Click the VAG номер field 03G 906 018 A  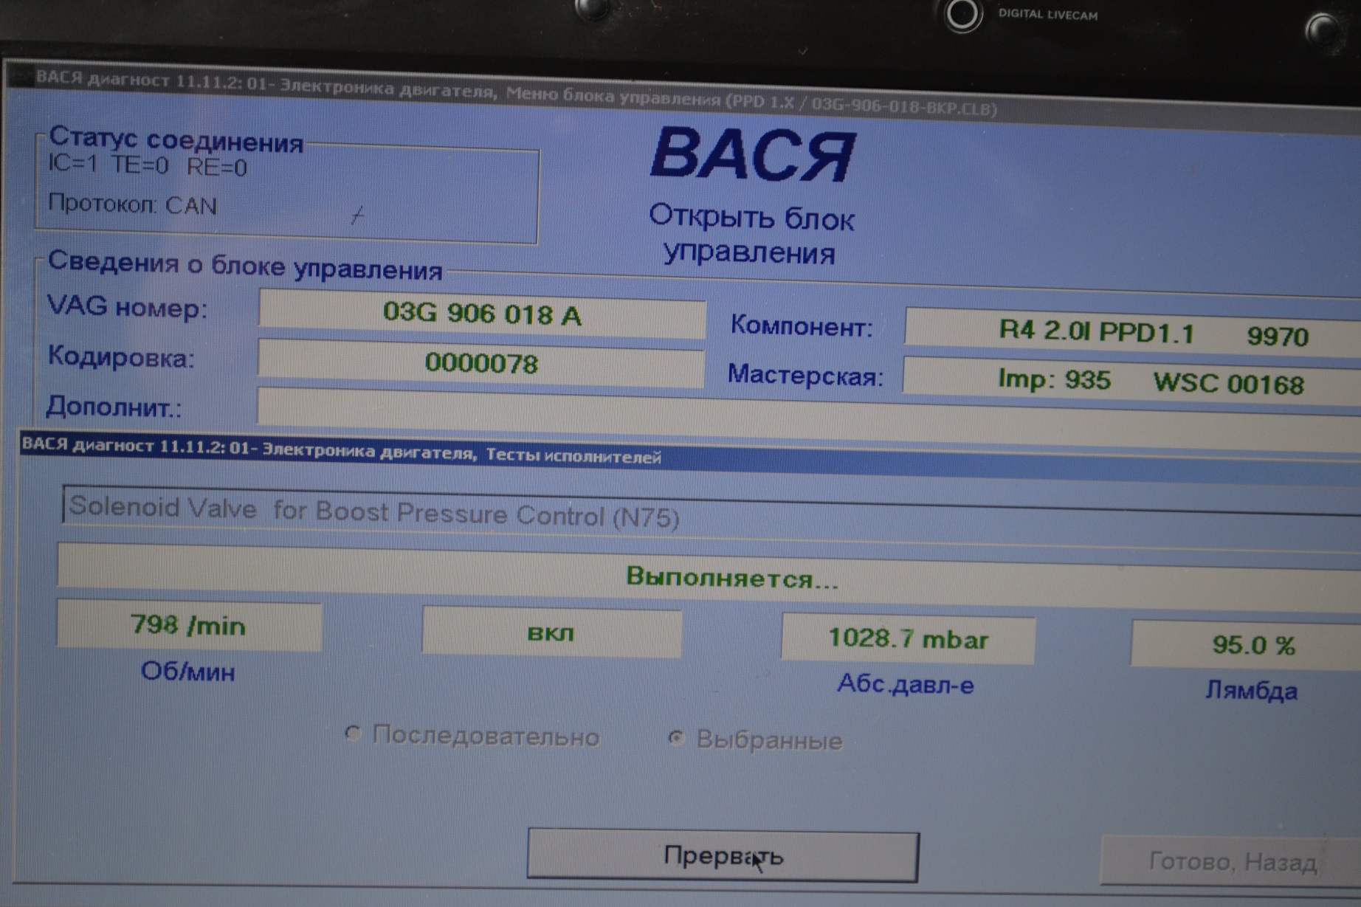(482, 314)
